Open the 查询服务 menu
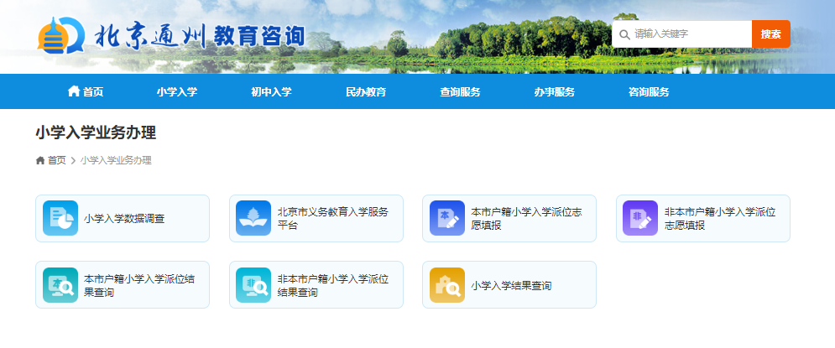Viewport: 835px width, 348px height. point(460,91)
